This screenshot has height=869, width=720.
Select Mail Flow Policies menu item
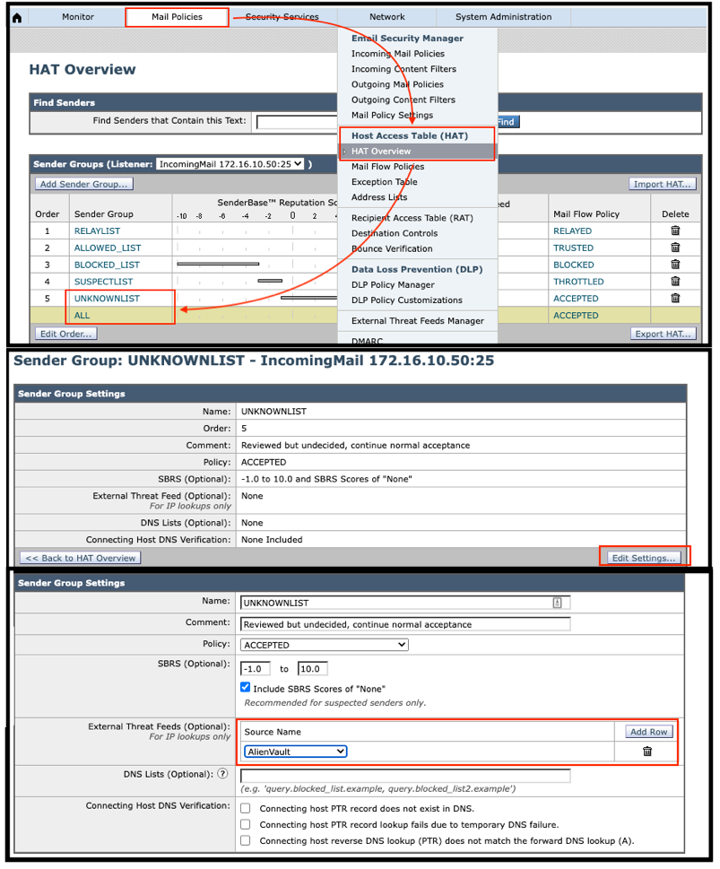tap(388, 167)
